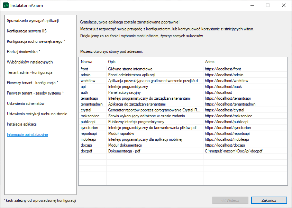Viewport: 292px width, 208px height.
Task: Click the Moduł dokumentacji description
Action: coord(125,145)
